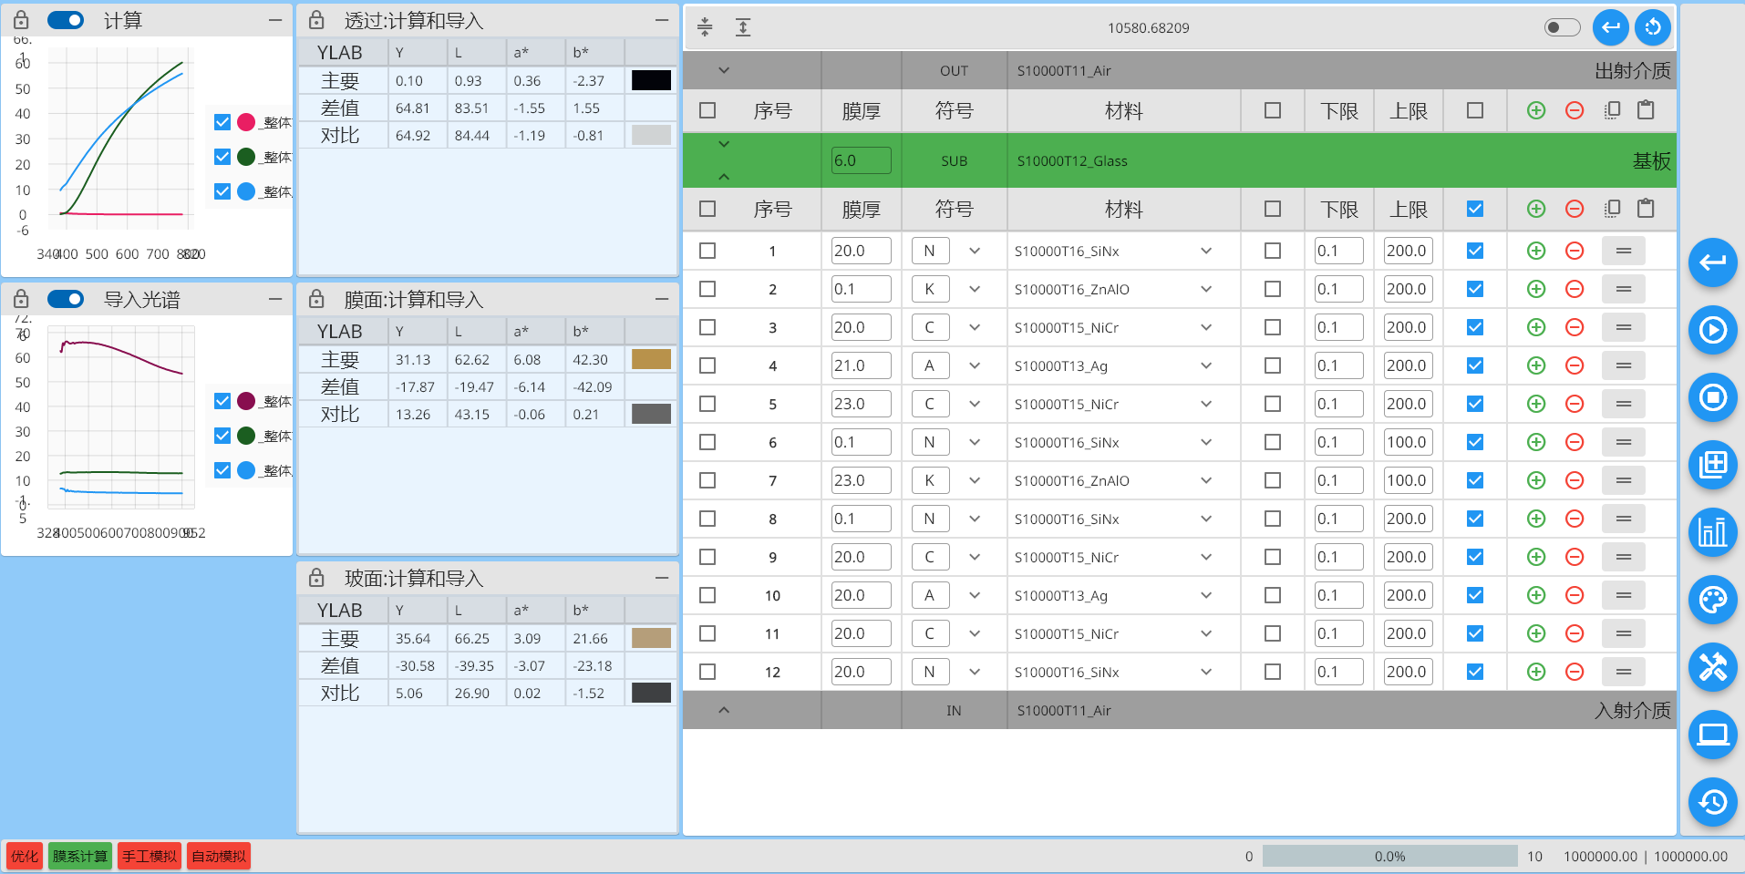1745x874 pixels.
Task: Open the tools wrench icon on right sidebar
Action: 1713,668
